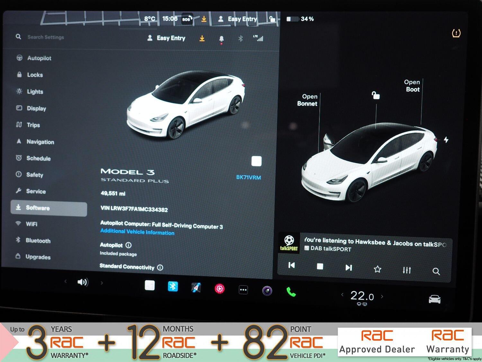482x362 pixels.
Task: Tap the software download arrow in settings header
Action: tap(202, 39)
